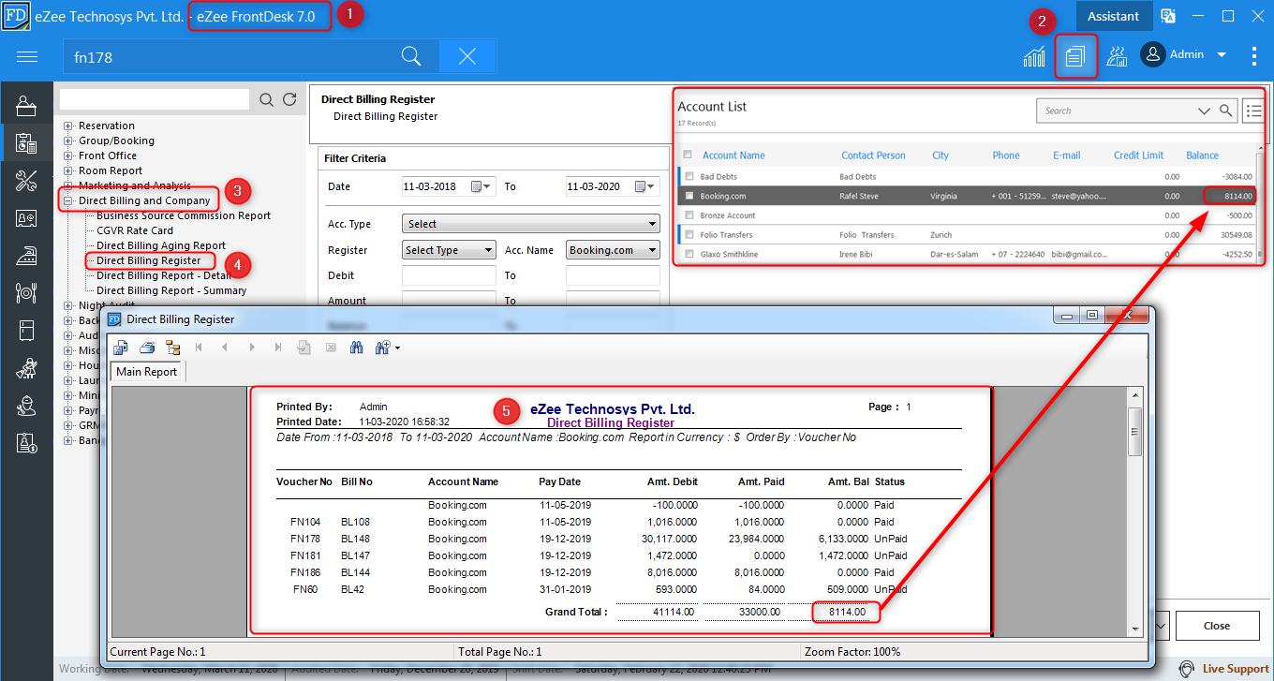Open the calendar for the start date 11-03-2018
Image resolution: width=1274 pixels, height=681 pixels.
(480, 186)
